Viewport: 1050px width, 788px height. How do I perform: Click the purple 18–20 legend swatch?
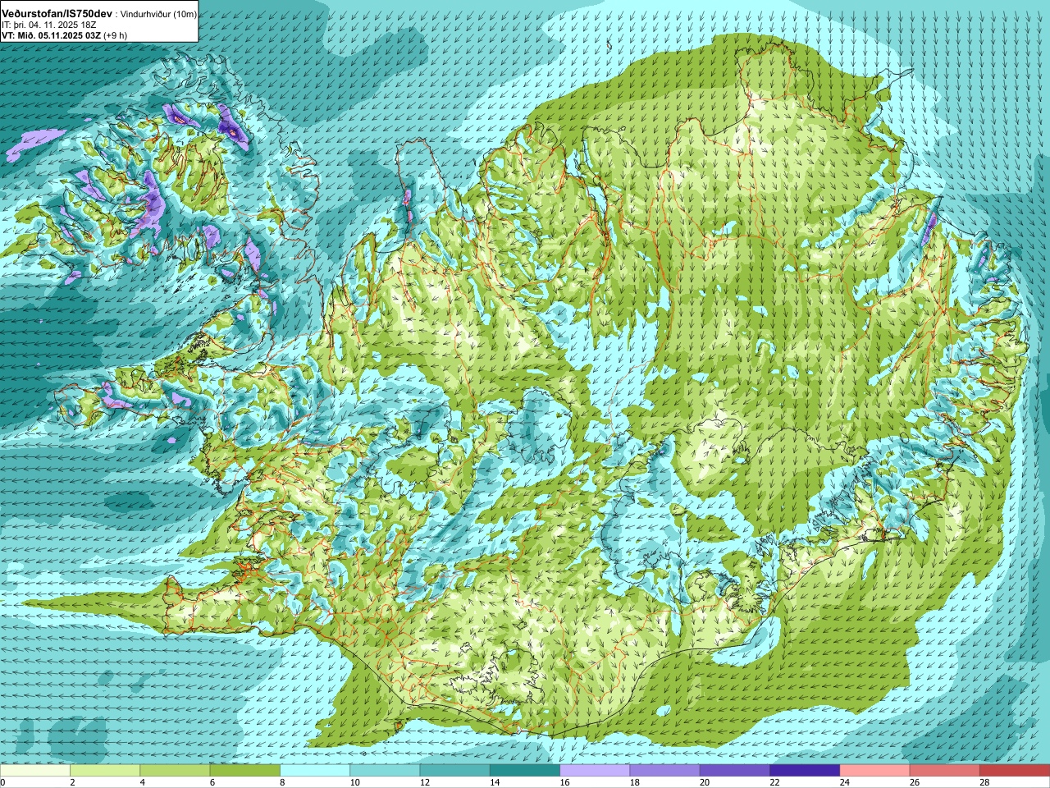tap(664, 771)
